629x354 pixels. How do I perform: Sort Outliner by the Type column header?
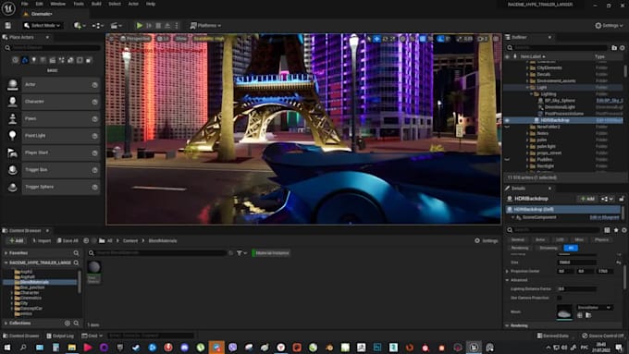(599, 56)
